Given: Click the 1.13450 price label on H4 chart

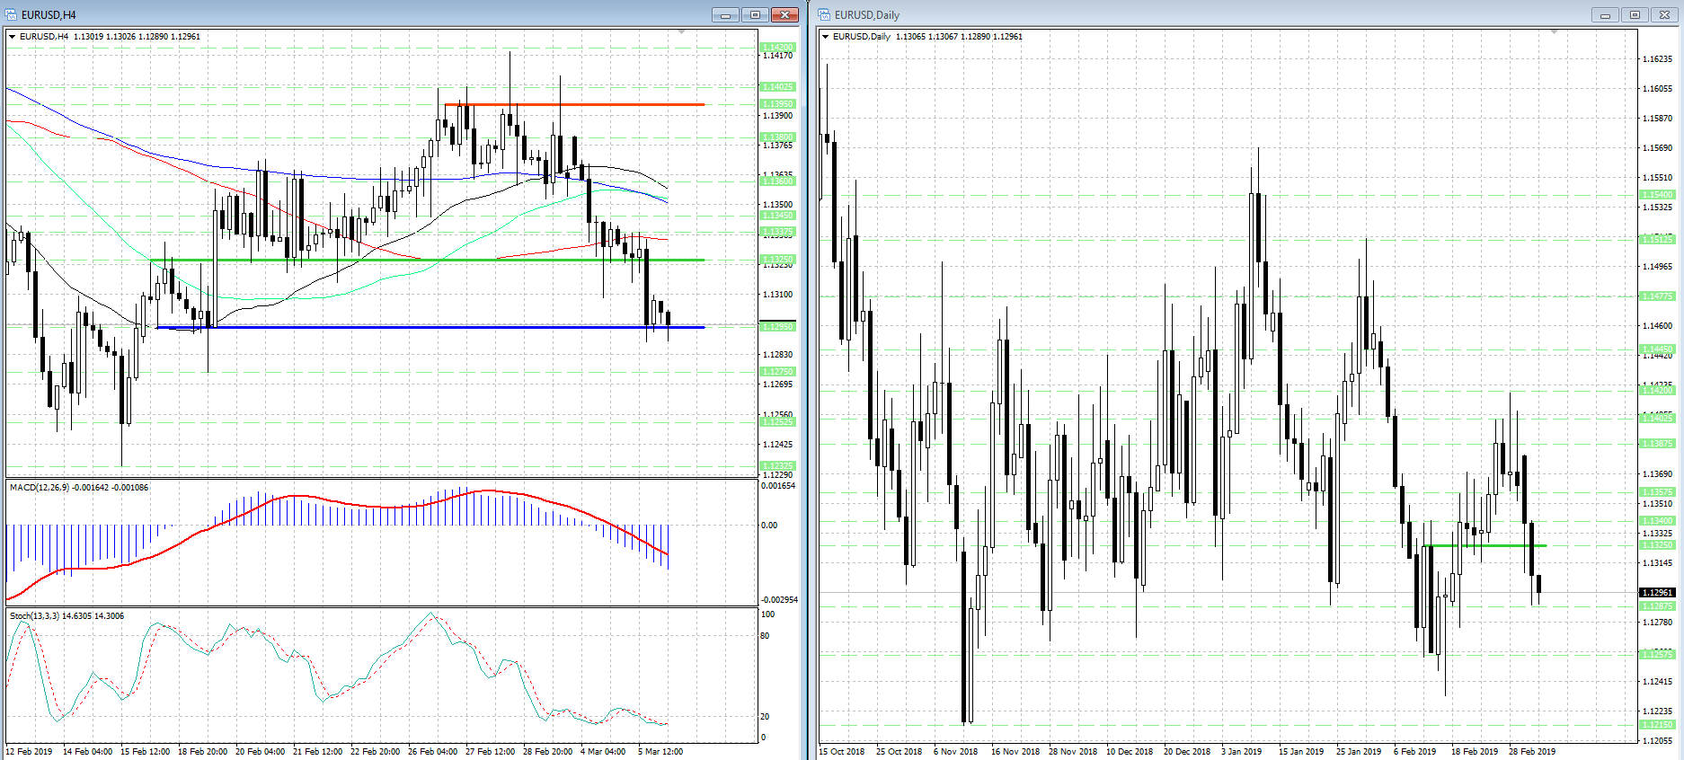Looking at the screenshot, I should click(x=777, y=216).
